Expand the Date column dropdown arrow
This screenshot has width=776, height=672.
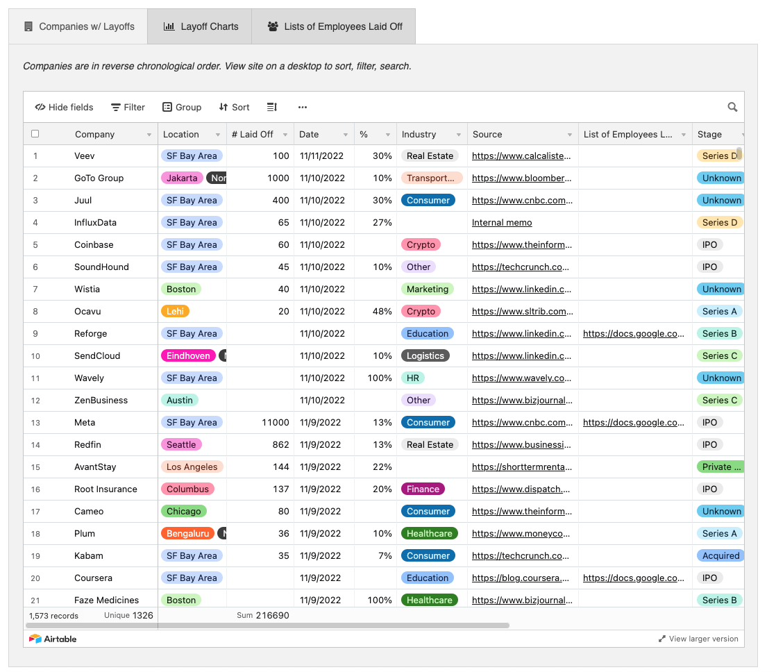[x=346, y=135]
